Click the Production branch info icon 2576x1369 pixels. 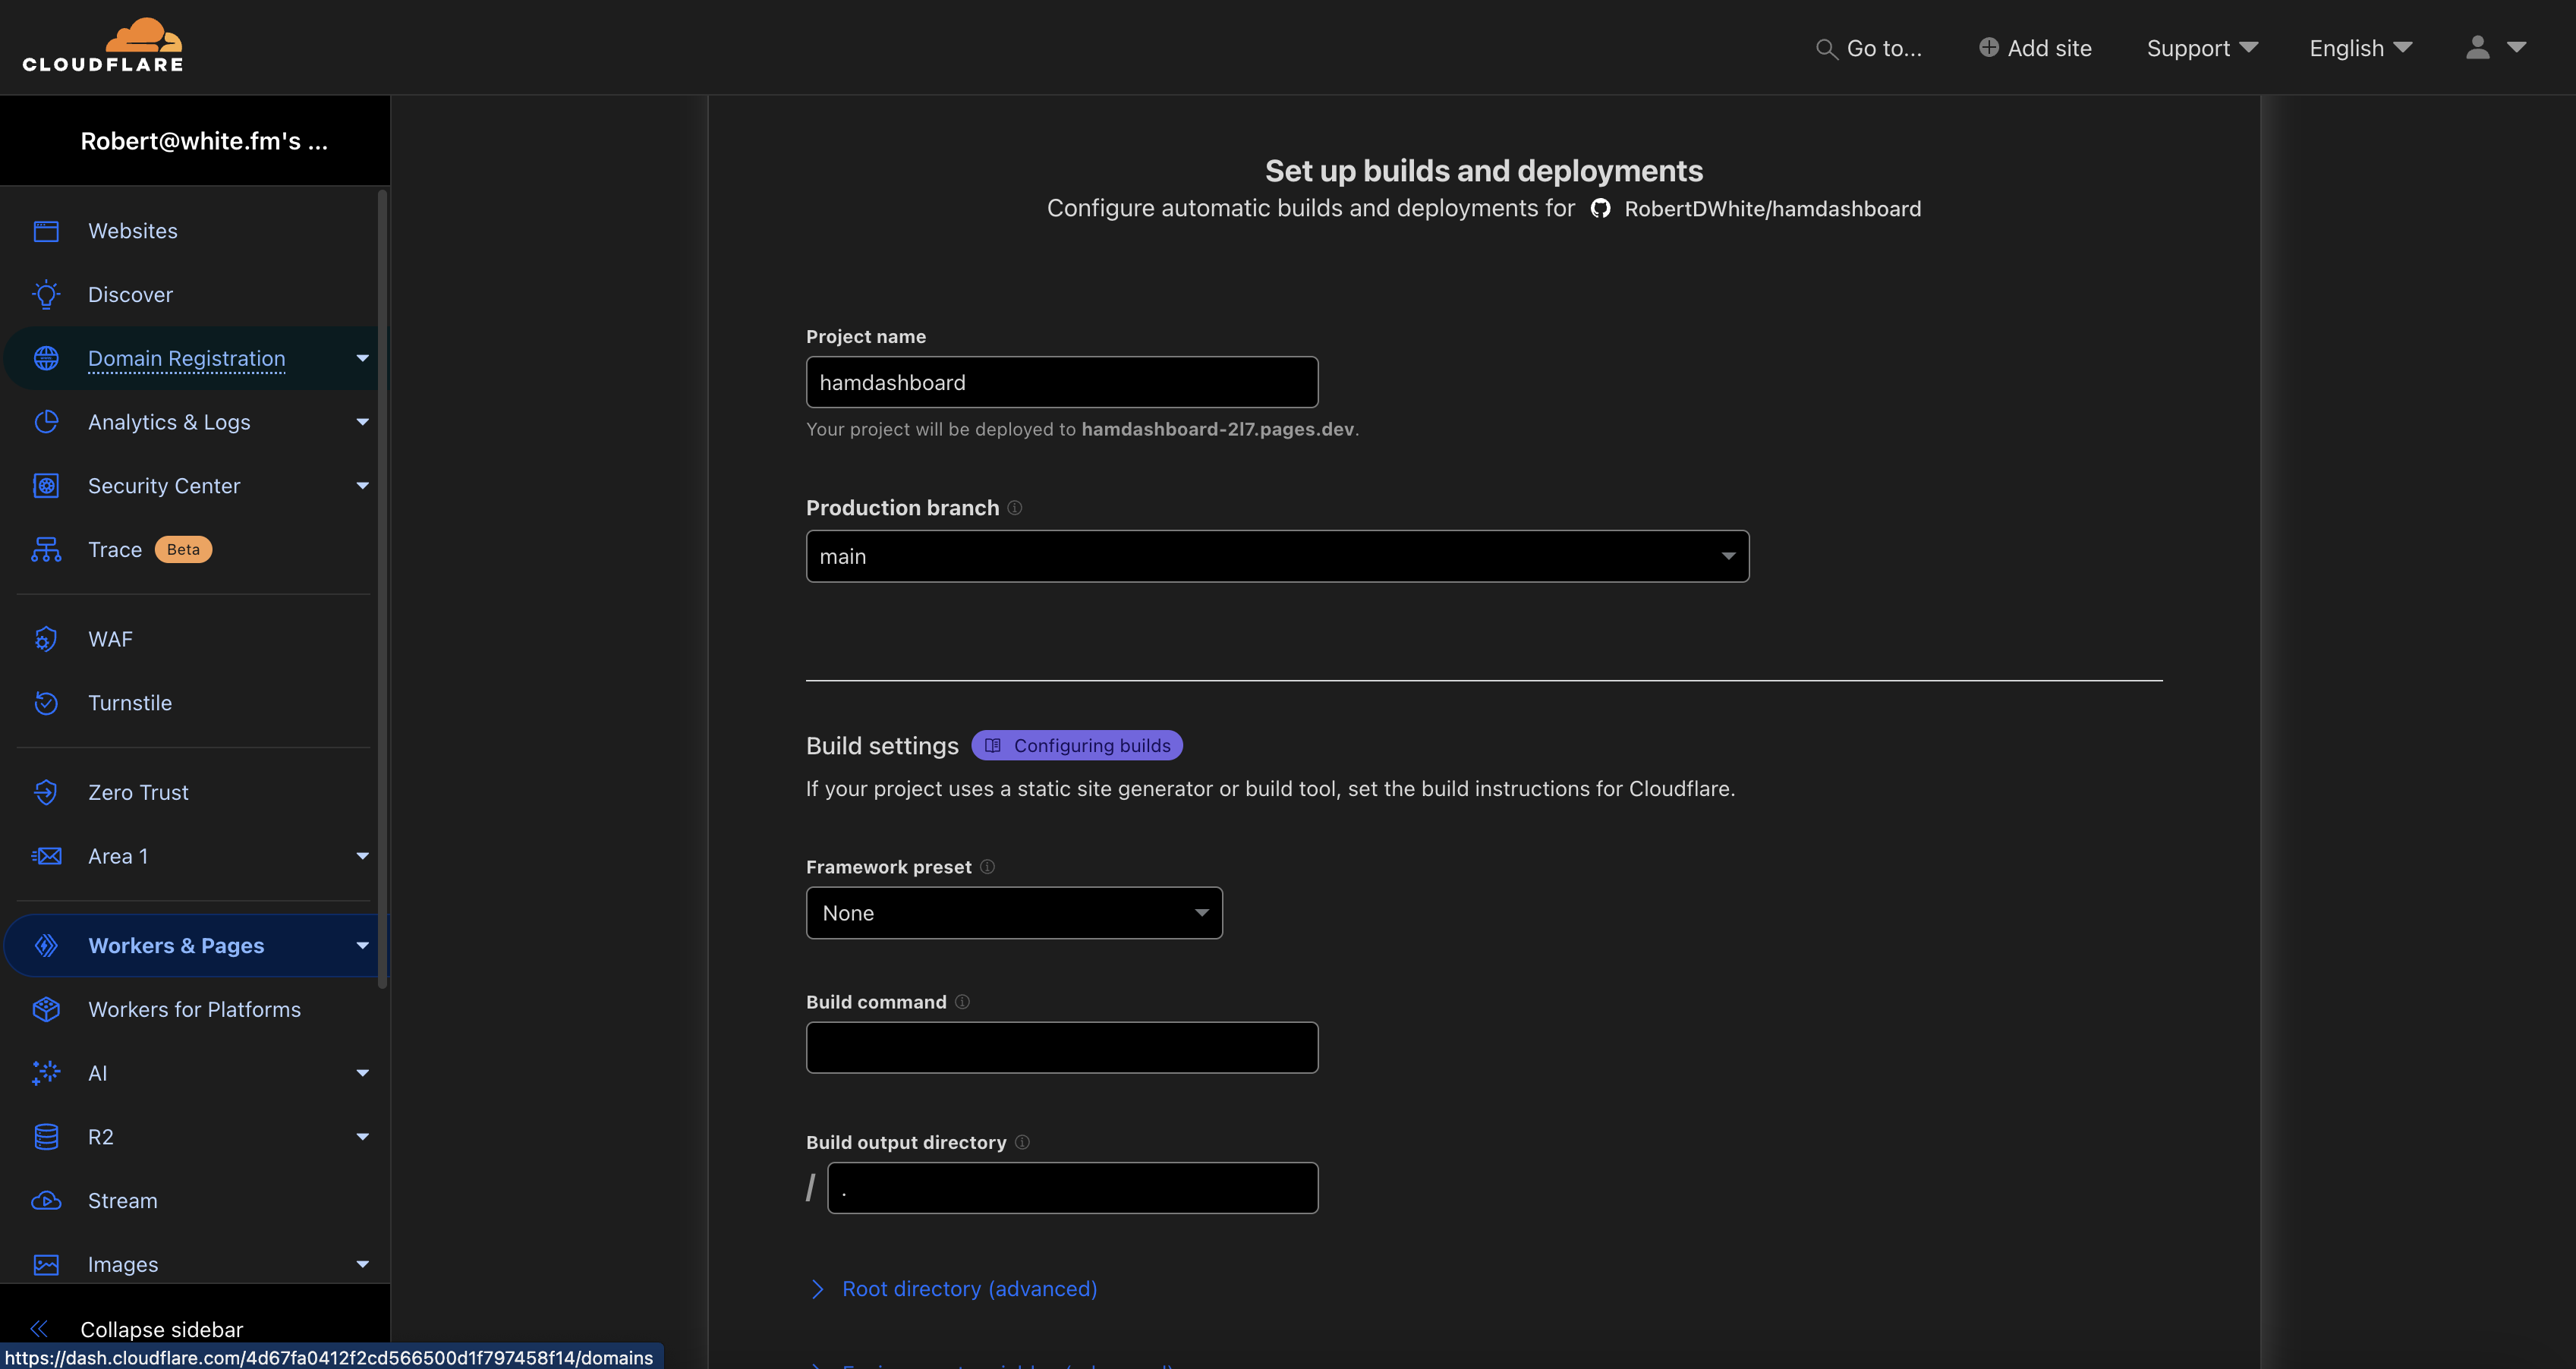[1015, 508]
